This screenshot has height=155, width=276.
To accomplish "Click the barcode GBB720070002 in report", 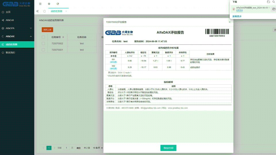I will [x=217, y=33].
